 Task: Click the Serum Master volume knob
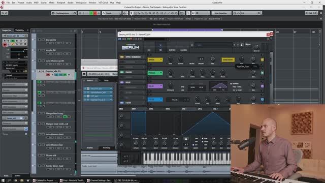256,47
